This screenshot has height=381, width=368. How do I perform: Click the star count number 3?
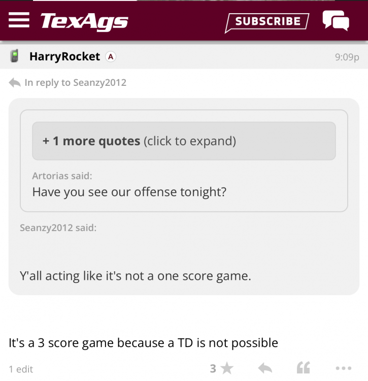[213, 368]
